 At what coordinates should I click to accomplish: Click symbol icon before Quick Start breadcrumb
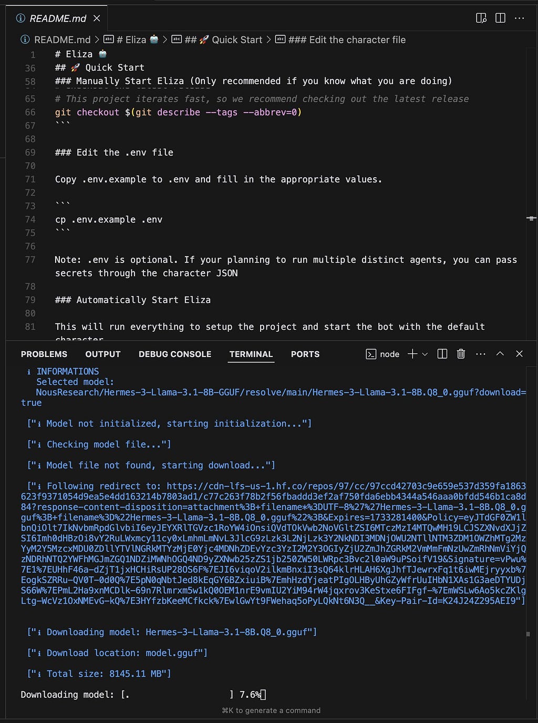point(177,39)
